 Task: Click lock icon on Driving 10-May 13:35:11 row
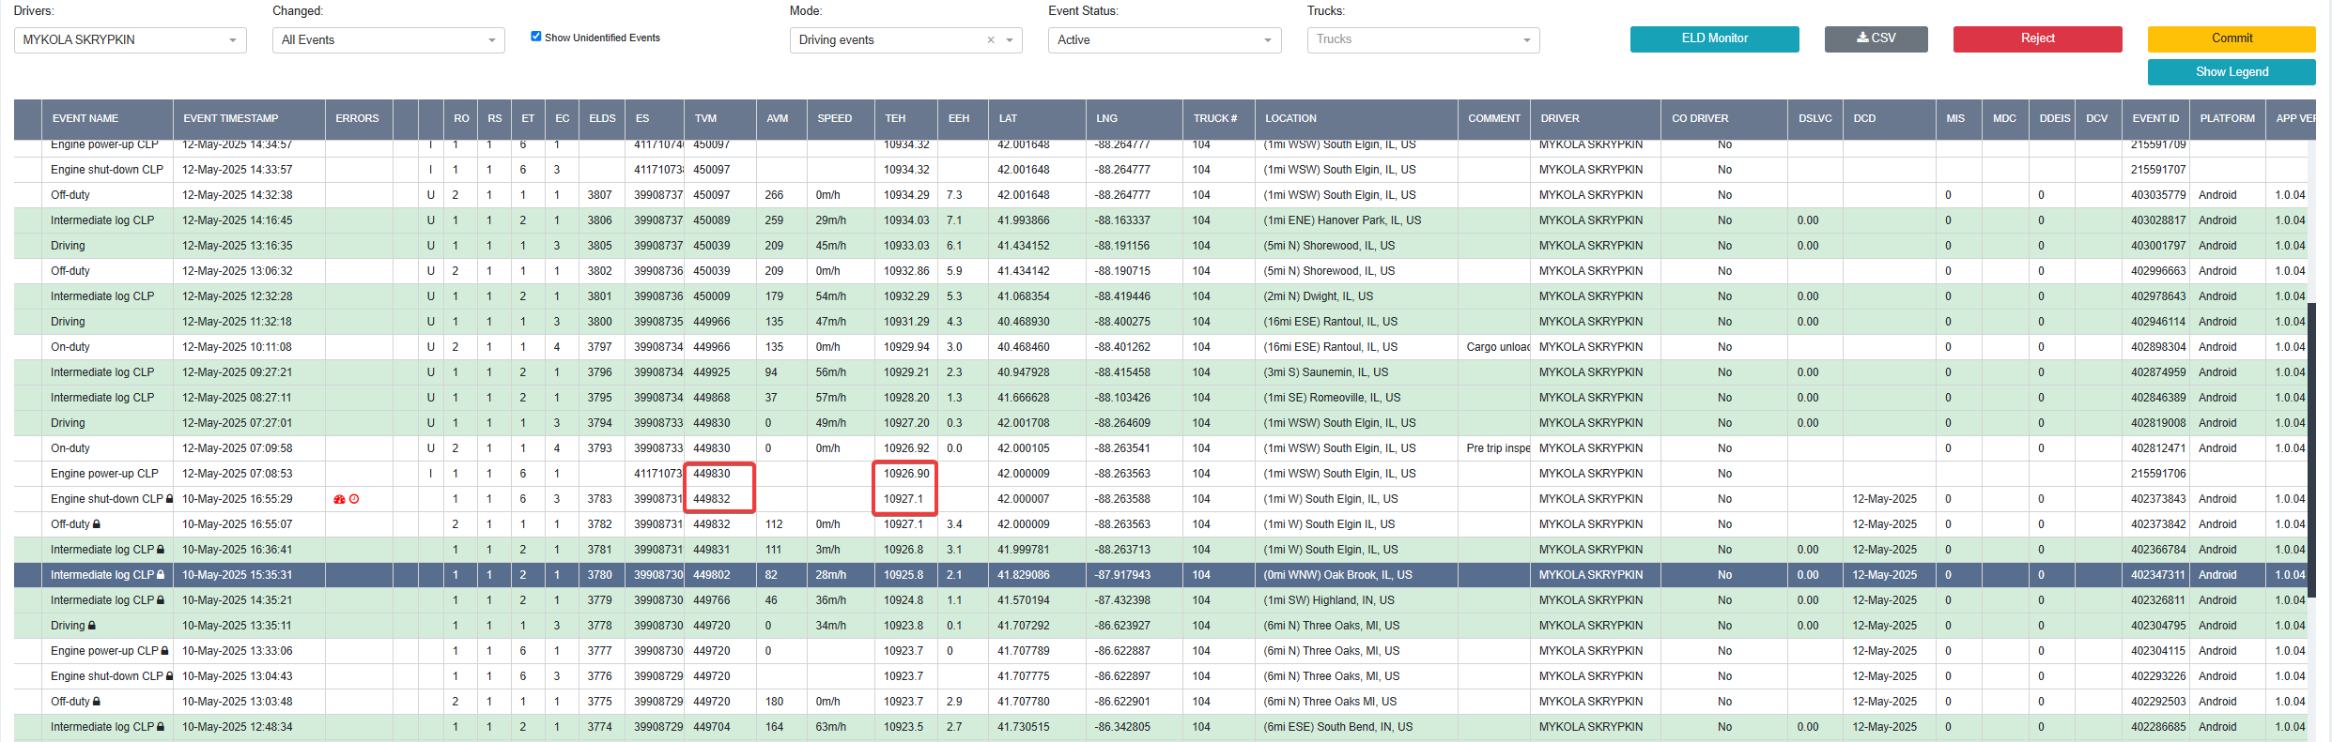(92, 626)
